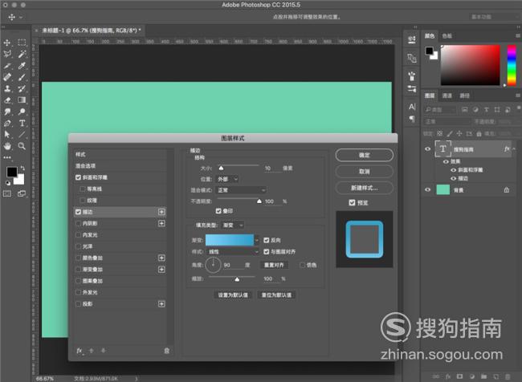Swap foreground and background colors
Viewport: 522px width, 382px height.
tap(22, 168)
